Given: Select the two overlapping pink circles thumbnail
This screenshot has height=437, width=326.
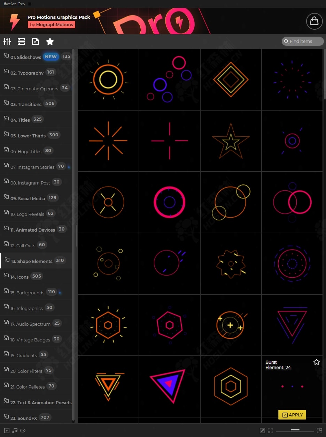Looking at the screenshot, I should [x=292, y=202].
